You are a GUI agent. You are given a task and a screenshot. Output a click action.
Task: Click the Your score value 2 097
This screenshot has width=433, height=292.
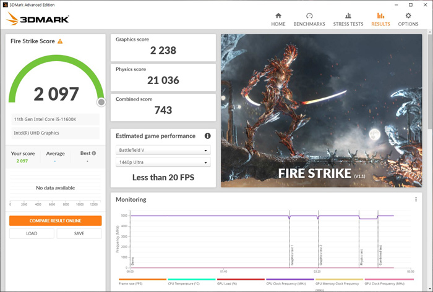point(22,161)
